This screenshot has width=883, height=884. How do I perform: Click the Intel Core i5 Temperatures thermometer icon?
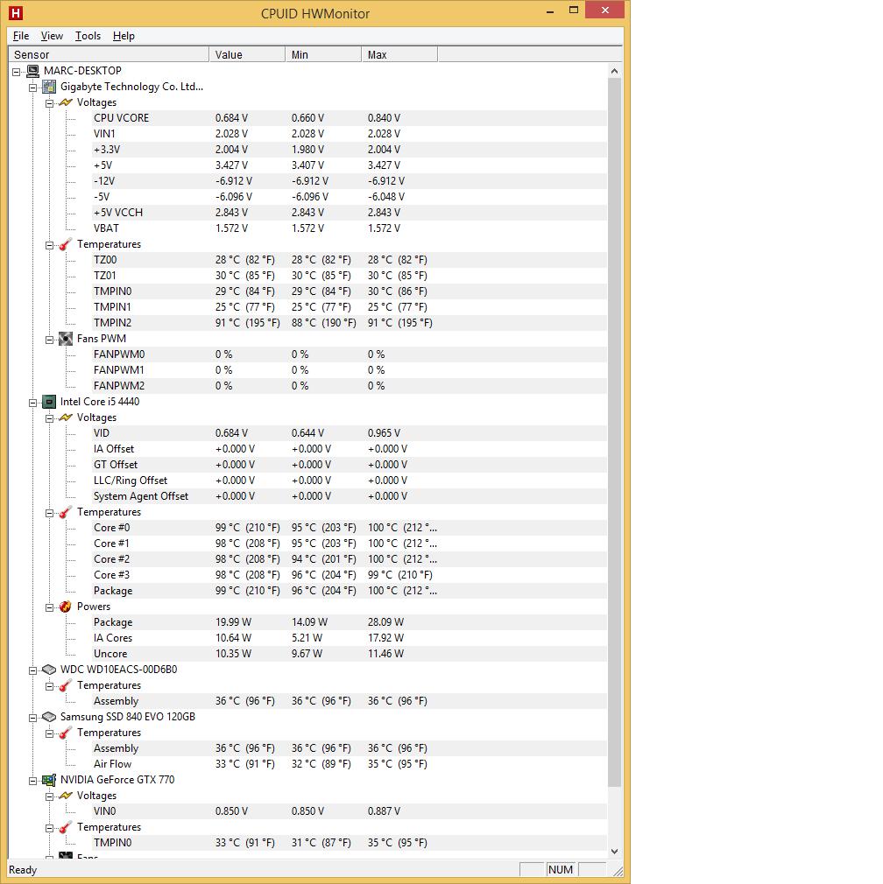coord(66,512)
